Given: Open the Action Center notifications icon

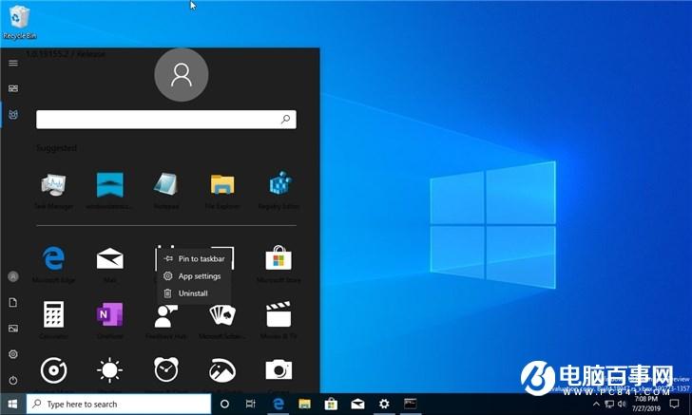Looking at the screenshot, I should coord(674,404).
